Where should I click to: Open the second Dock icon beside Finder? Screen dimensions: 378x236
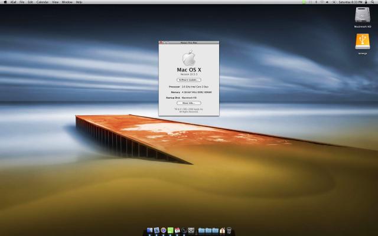click(157, 231)
